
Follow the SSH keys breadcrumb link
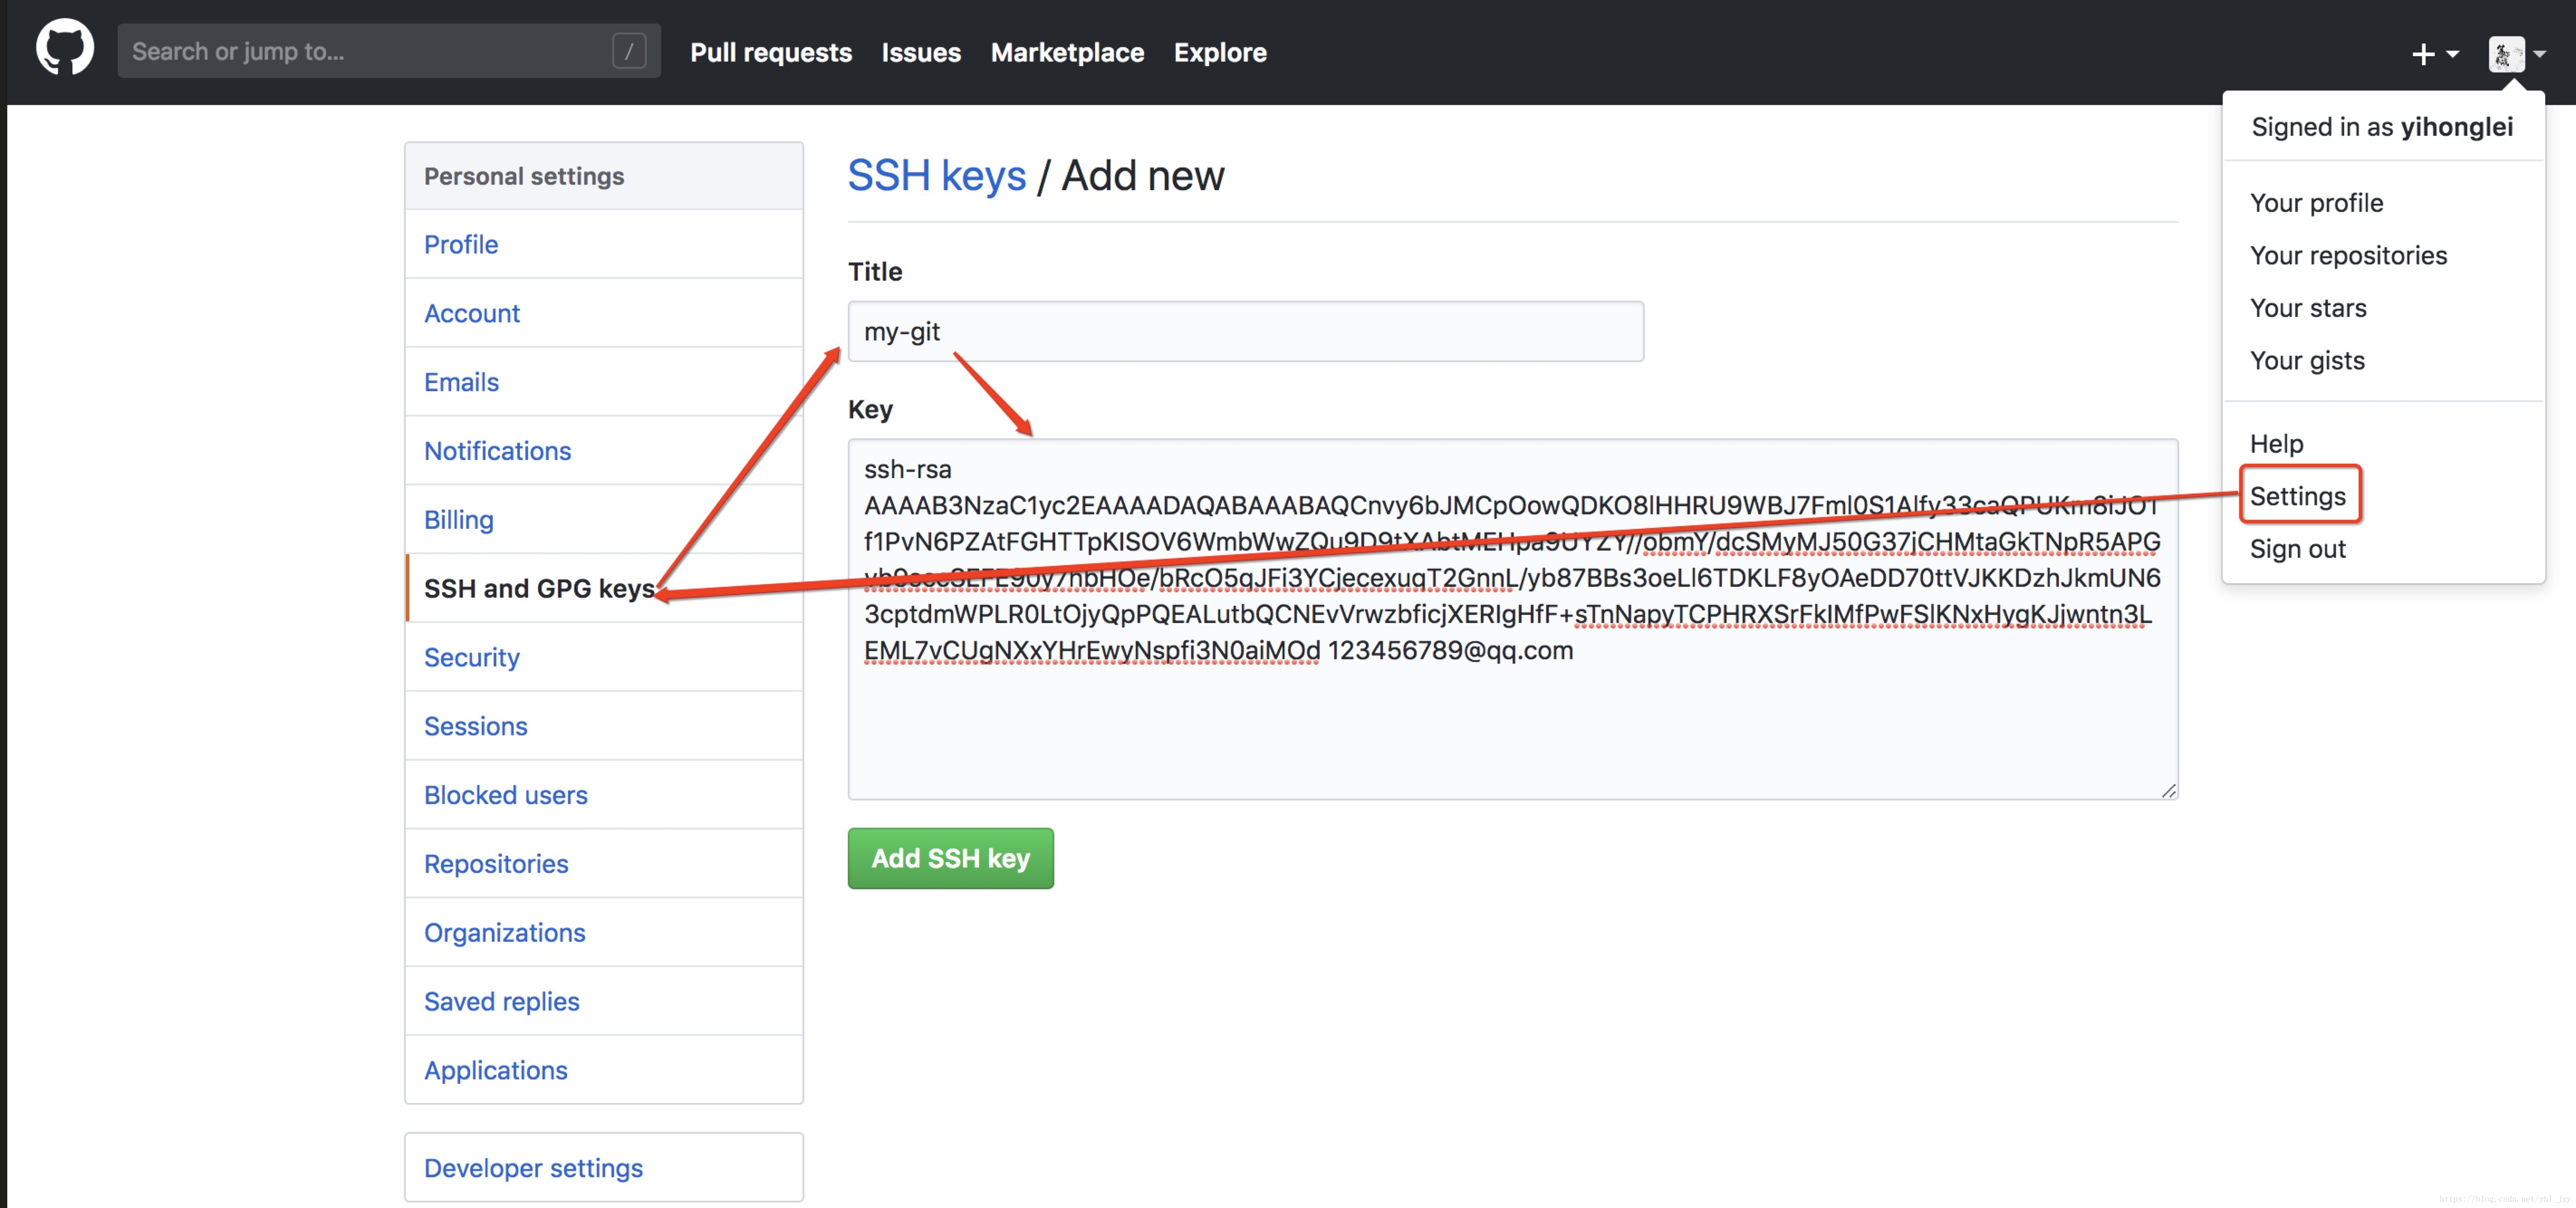(936, 176)
